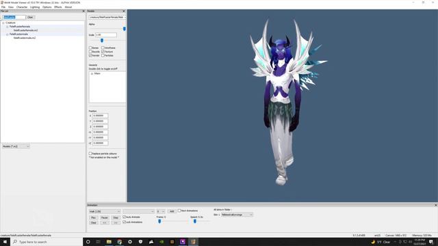Click the Pause animation button

[x=105, y=217]
